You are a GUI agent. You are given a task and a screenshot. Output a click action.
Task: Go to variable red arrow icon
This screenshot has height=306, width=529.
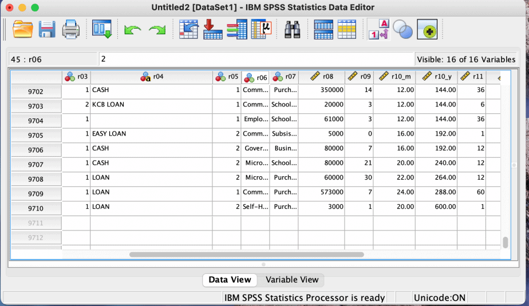click(212, 29)
